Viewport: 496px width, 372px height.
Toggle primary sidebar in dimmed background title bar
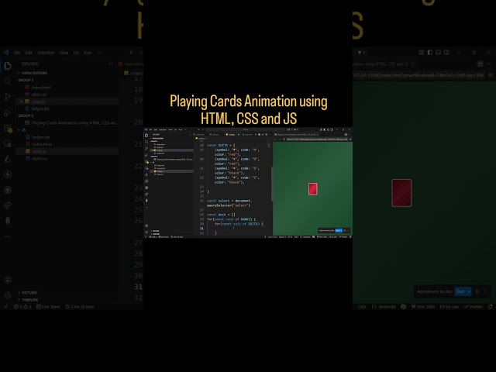[x=430, y=52]
